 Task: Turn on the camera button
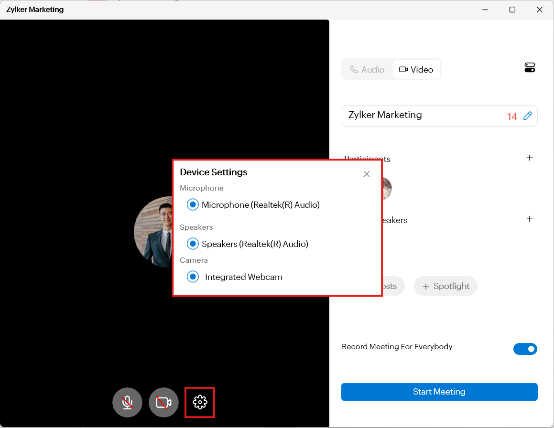coord(163,402)
